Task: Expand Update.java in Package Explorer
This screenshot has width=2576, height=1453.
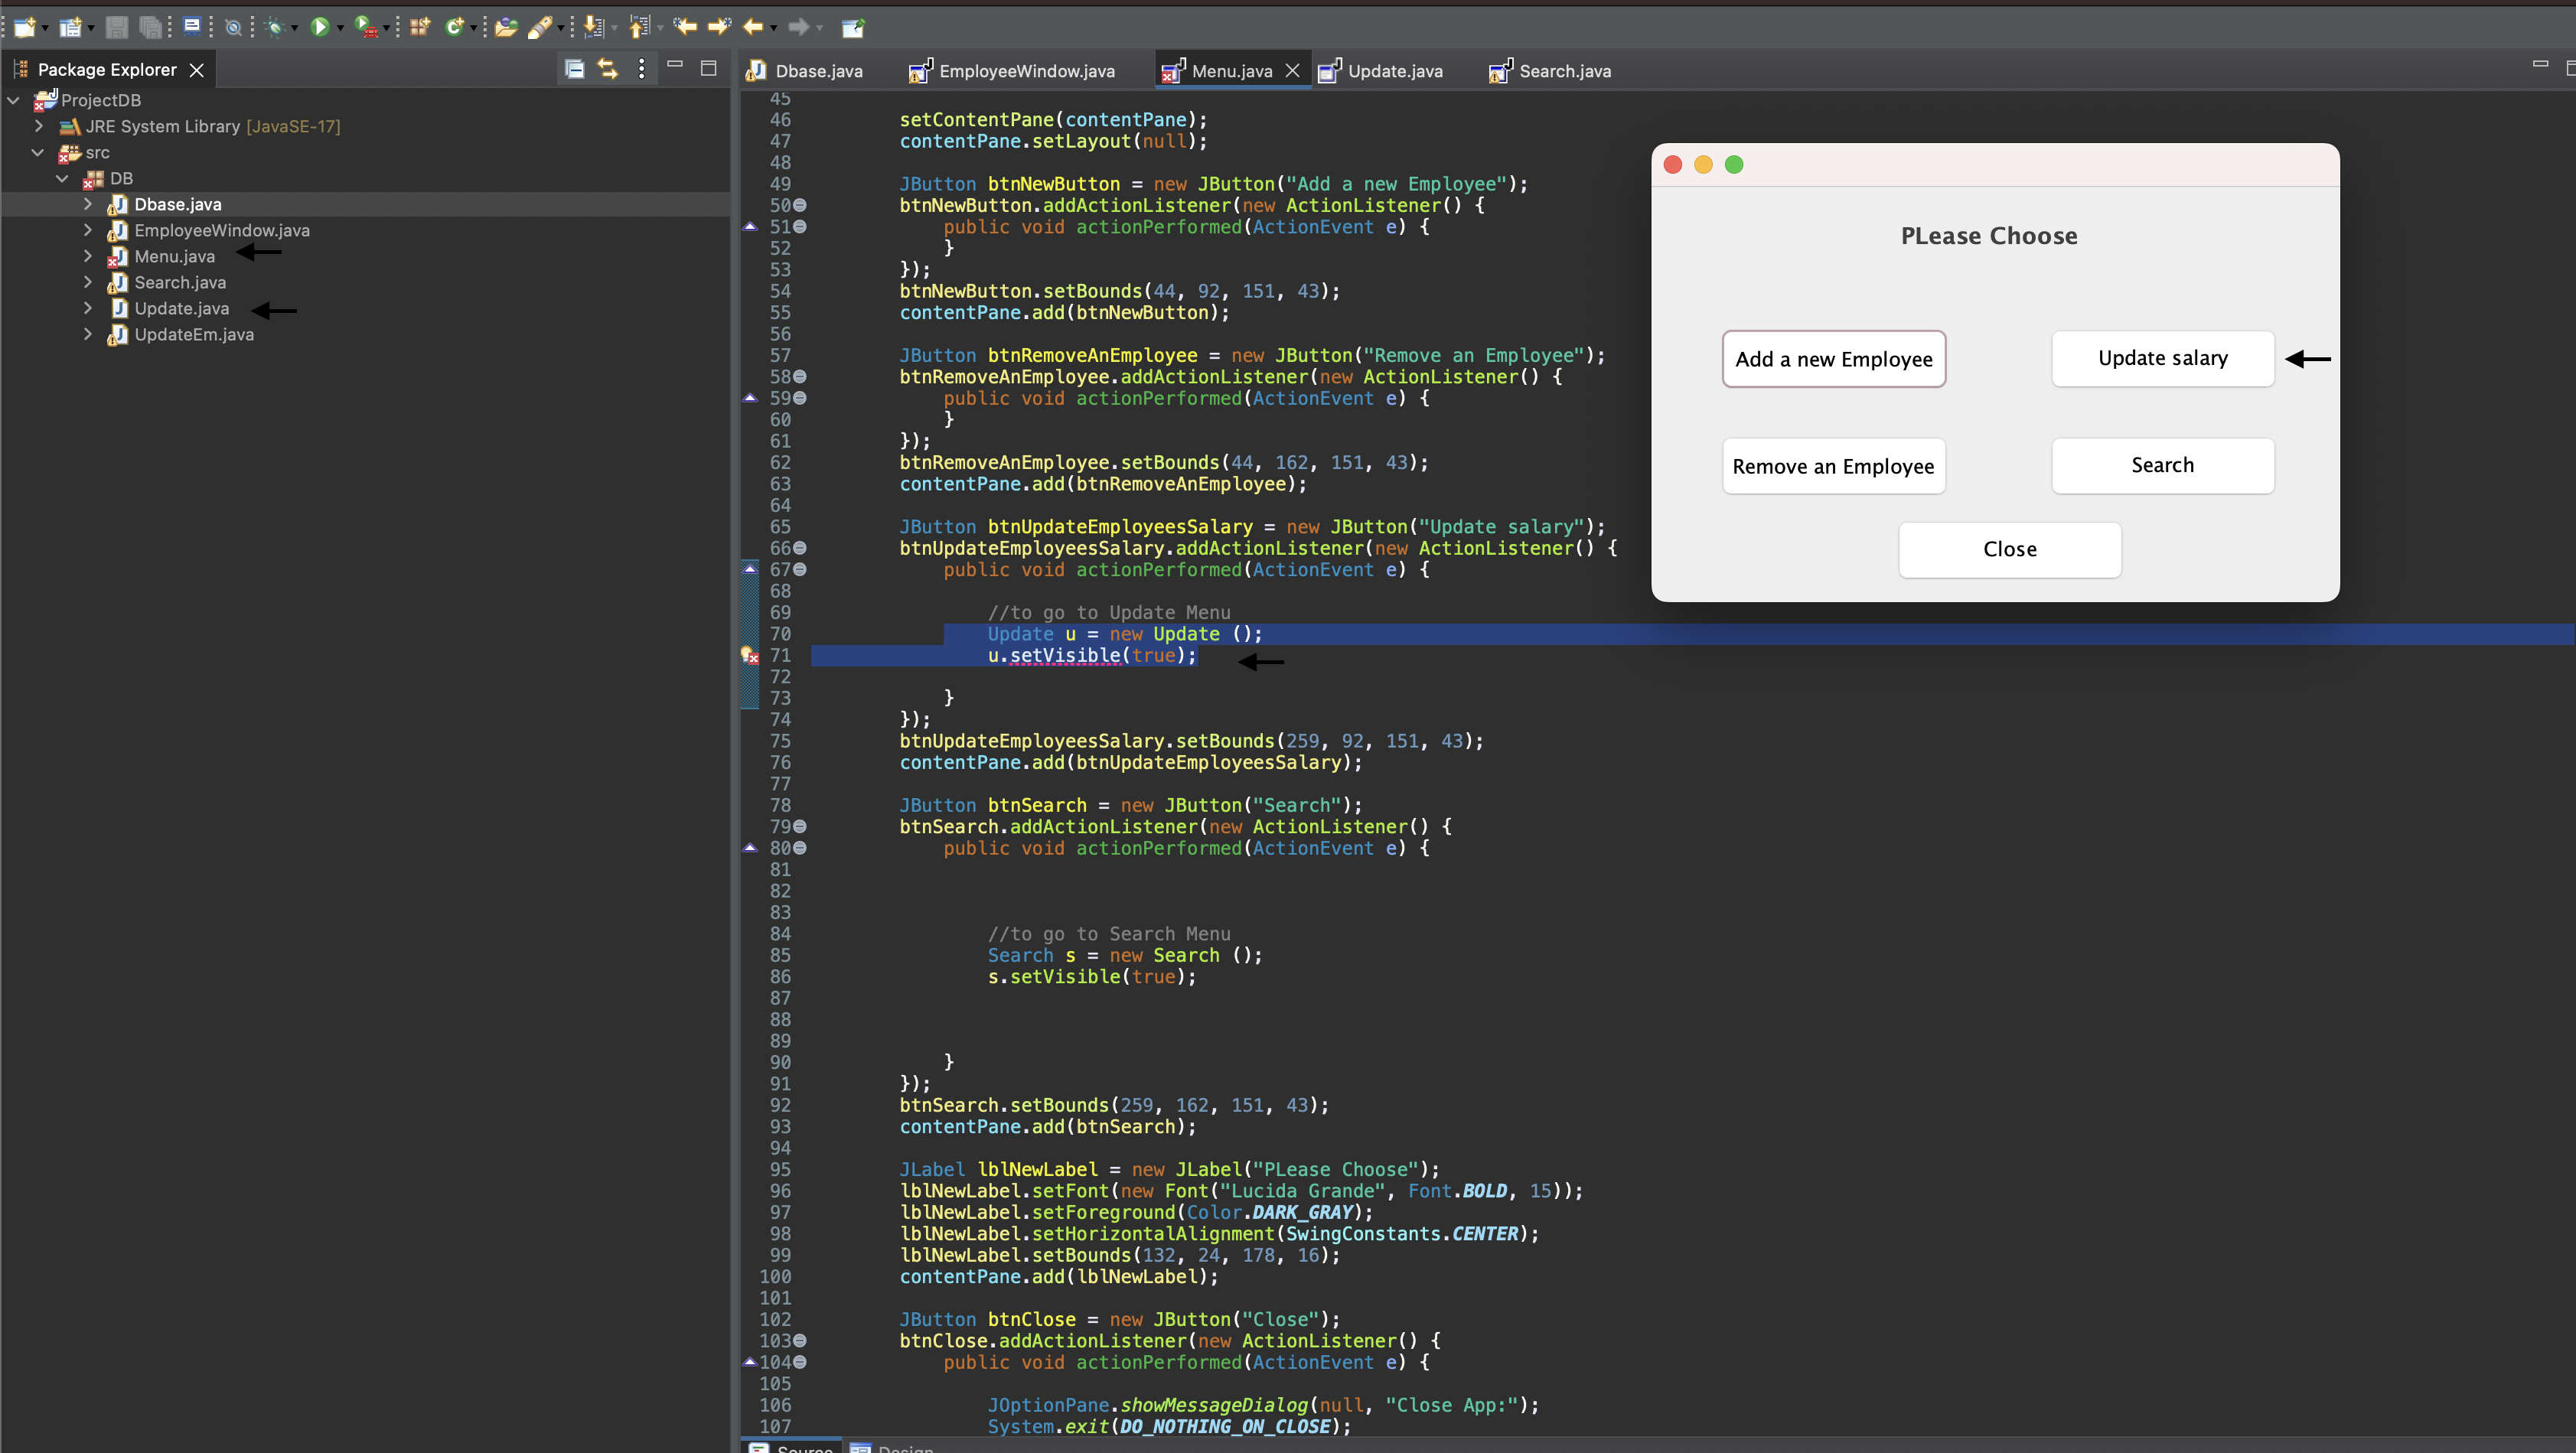Action: point(88,308)
